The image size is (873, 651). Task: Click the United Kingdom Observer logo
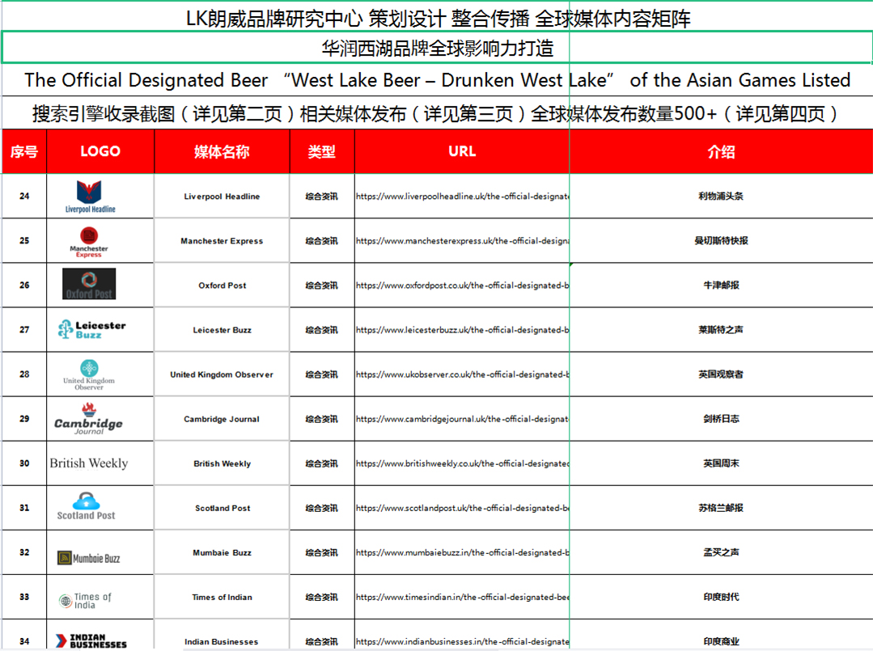(89, 375)
